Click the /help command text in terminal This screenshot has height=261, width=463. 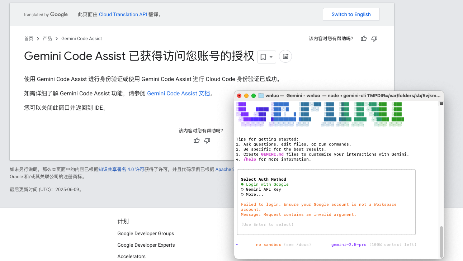(250, 159)
